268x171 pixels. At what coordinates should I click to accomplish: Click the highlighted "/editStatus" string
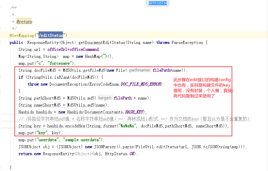point(51,35)
